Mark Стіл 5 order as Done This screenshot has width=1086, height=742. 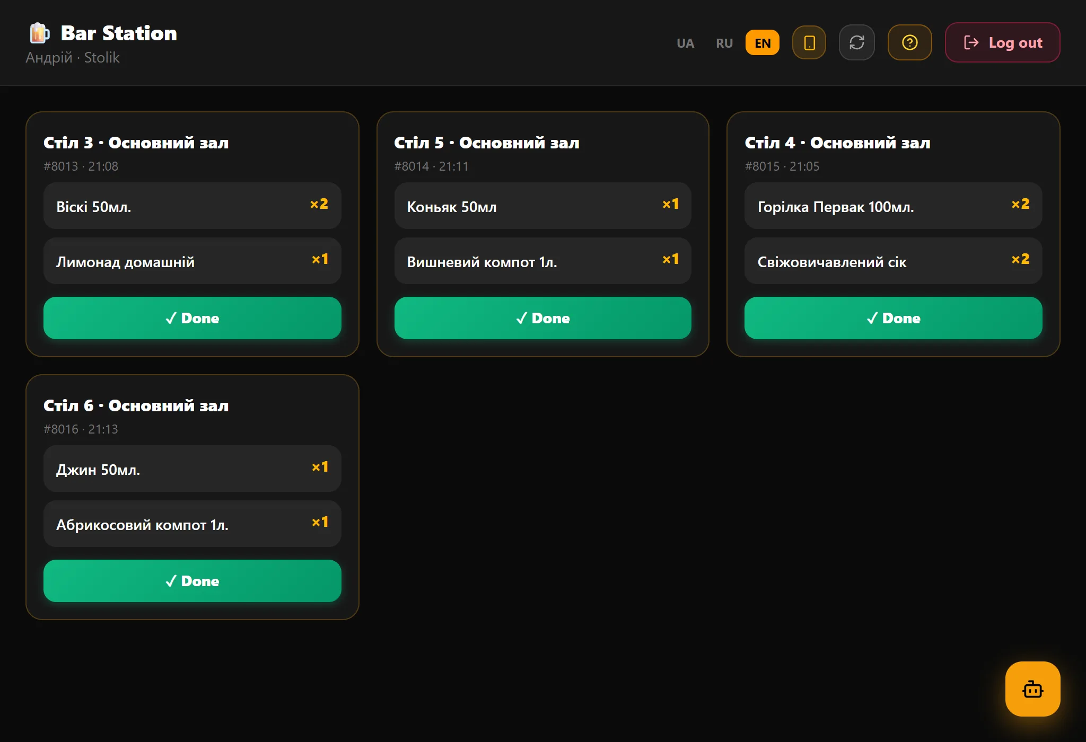coord(543,318)
